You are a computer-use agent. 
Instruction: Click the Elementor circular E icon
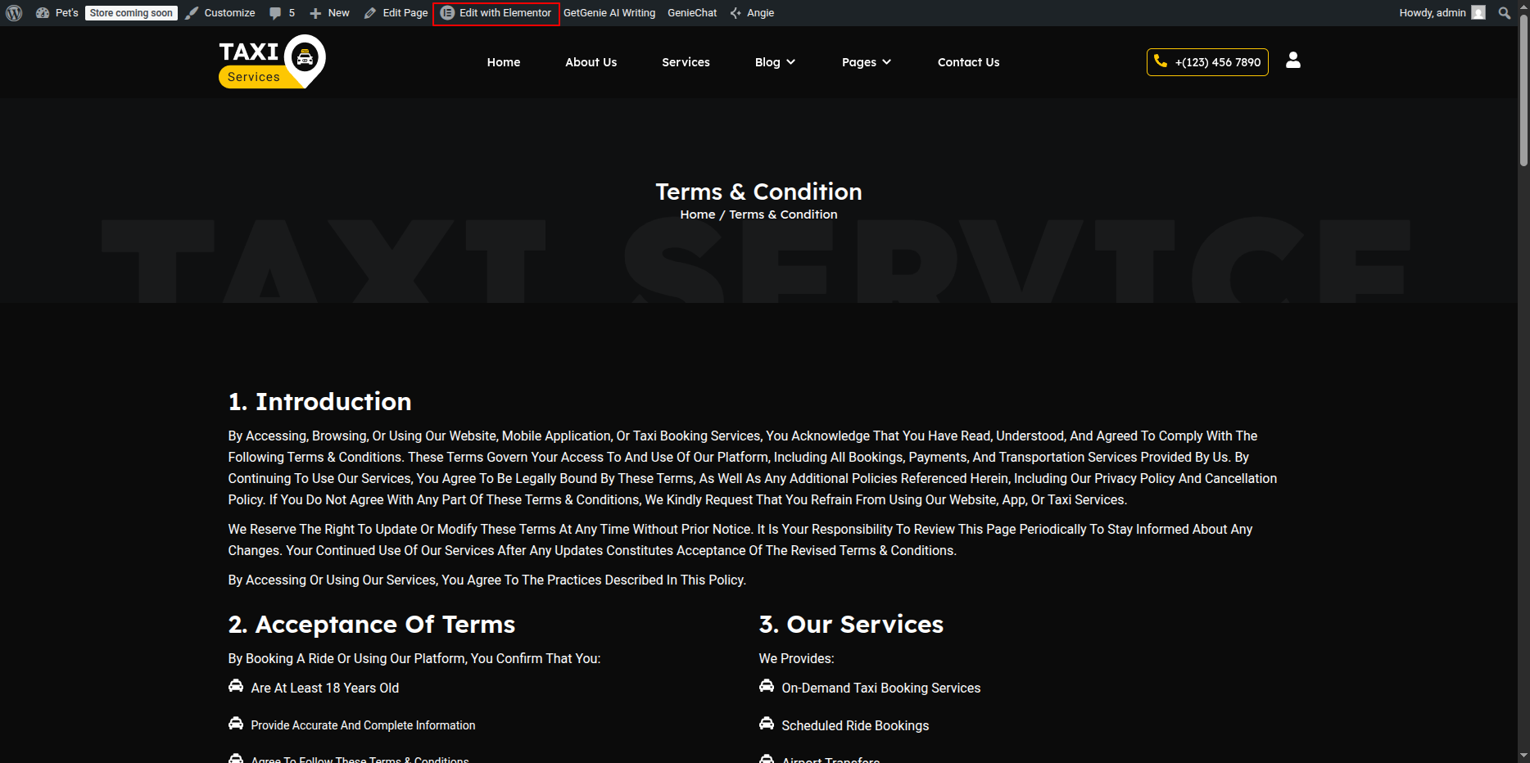point(447,13)
